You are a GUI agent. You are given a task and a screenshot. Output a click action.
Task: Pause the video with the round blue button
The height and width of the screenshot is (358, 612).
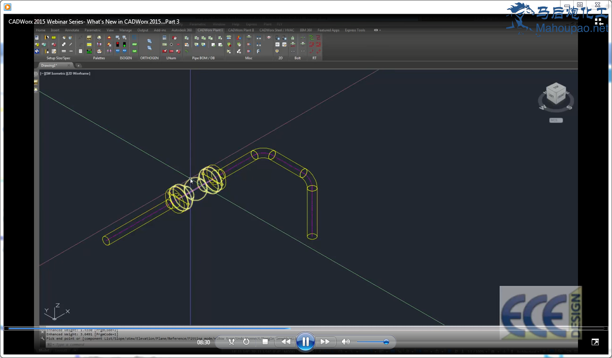(x=306, y=341)
